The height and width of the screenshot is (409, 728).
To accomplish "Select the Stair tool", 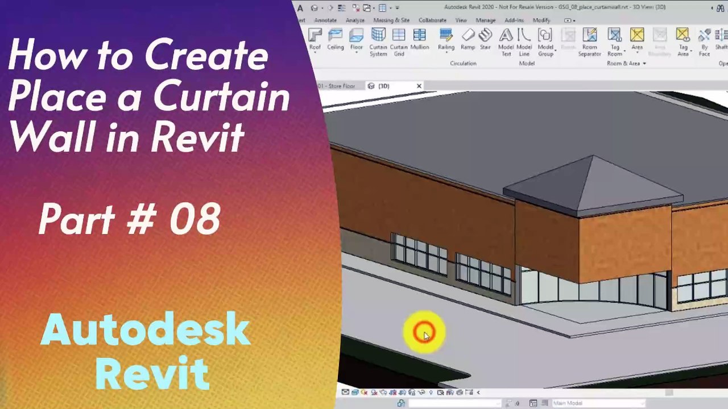I will click(485, 40).
